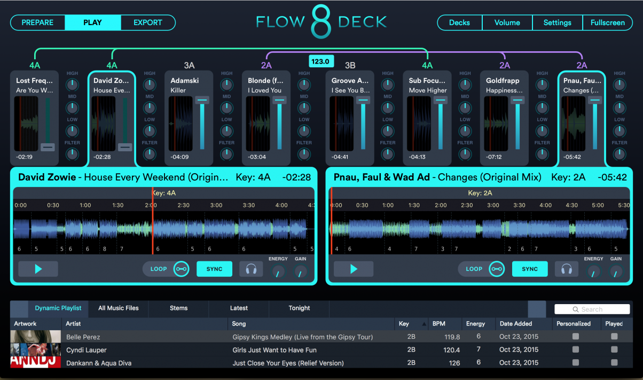Open the Stems tab
Image resolution: width=643 pixels, height=380 pixels.
(x=179, y=308)
